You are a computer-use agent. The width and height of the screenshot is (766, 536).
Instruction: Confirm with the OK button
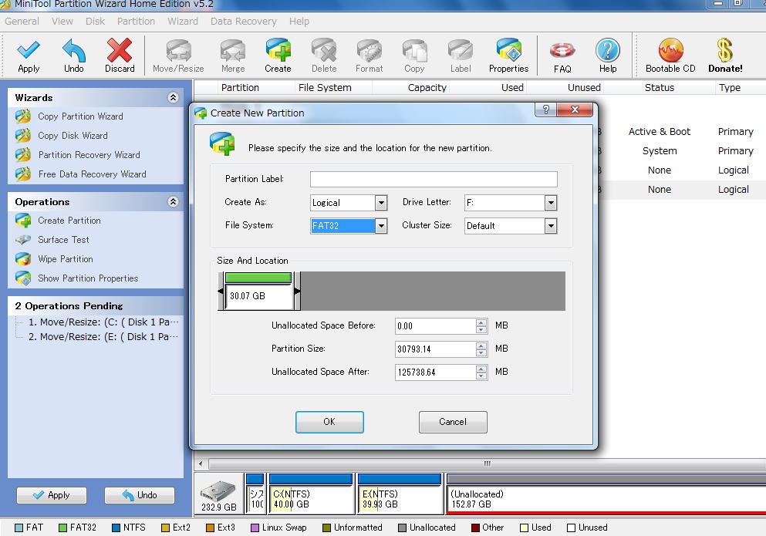click(x=329, y=422)
